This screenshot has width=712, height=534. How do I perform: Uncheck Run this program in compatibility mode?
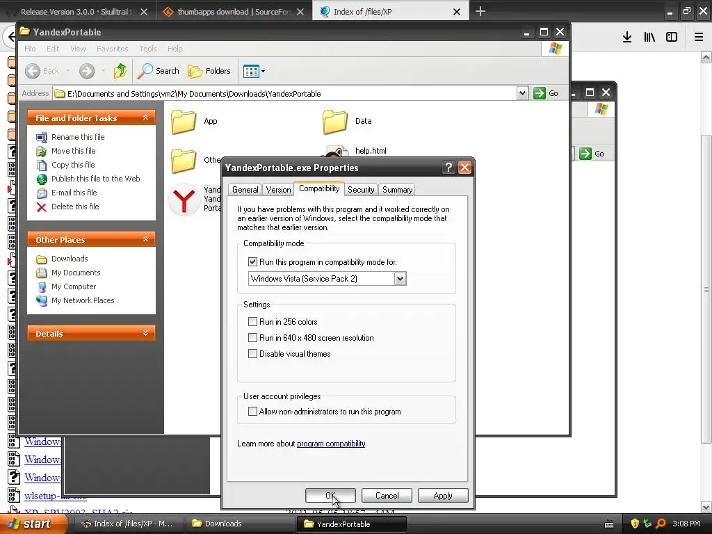(x=252, y=262)
